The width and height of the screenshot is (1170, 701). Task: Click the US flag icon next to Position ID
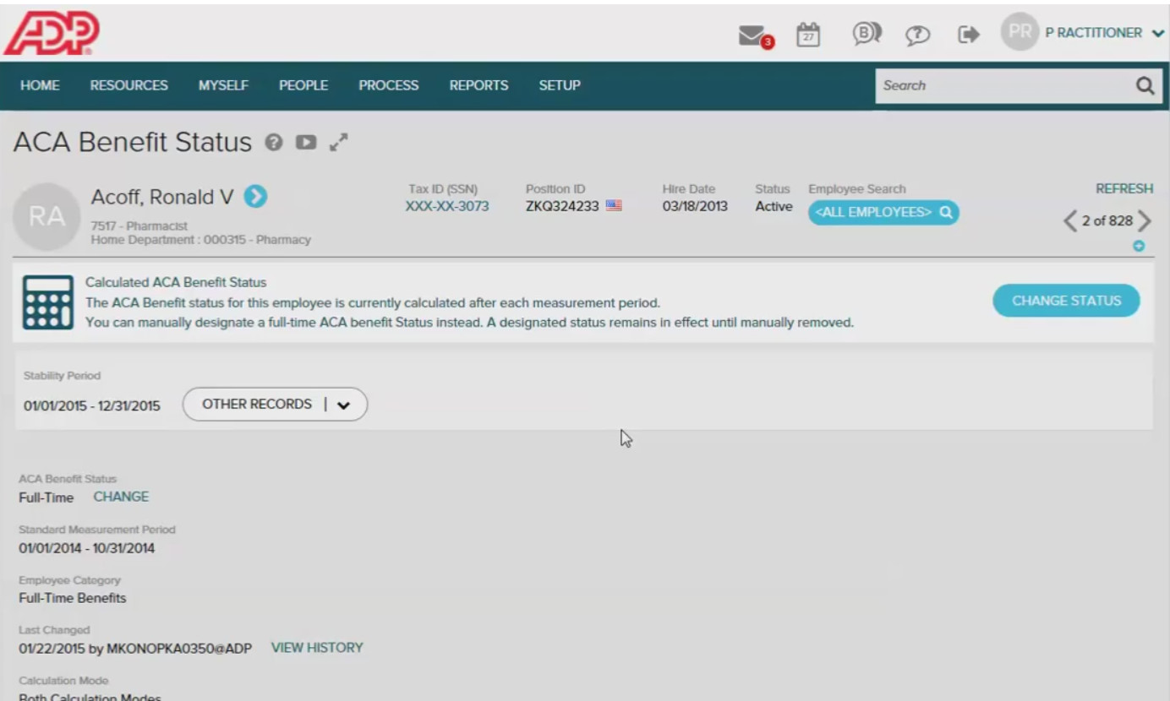point(615,204)
